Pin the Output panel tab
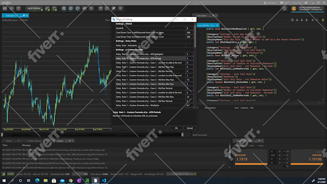The width and height of the screenshot is (327, 184). point(70,141)
